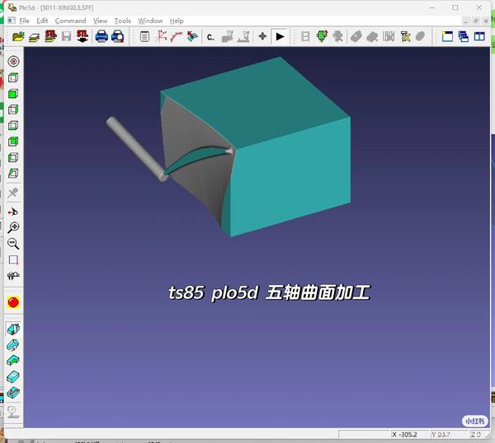Viewport: 495px width, 443px height.
Task: Click the cyan block with slot icon
Action: (x=13, y=393)
